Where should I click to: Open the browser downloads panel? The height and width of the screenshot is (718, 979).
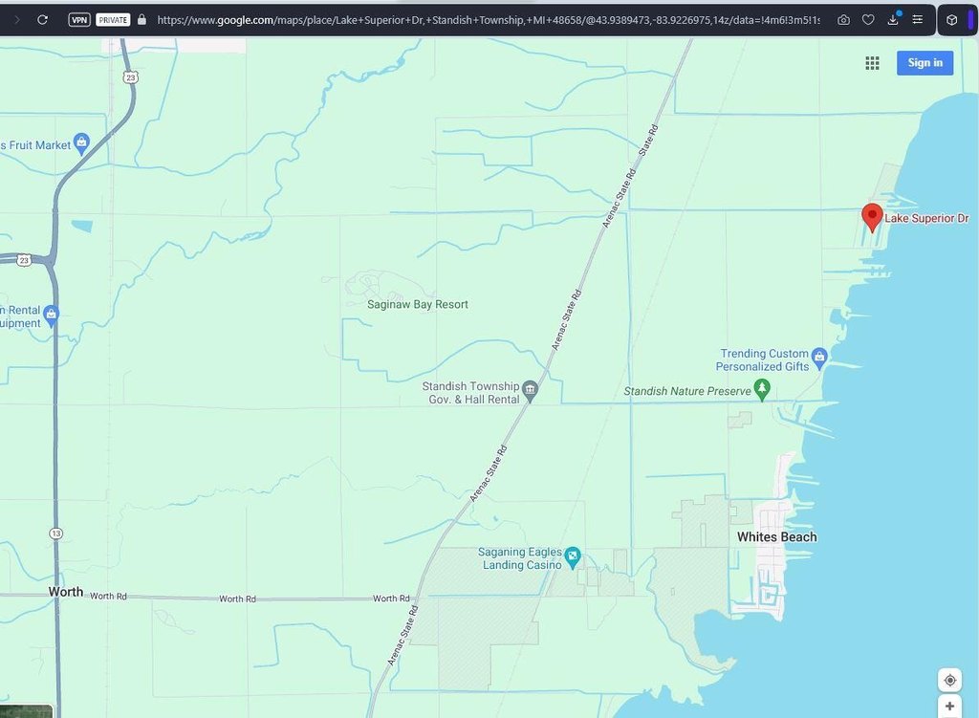[893, 19]
